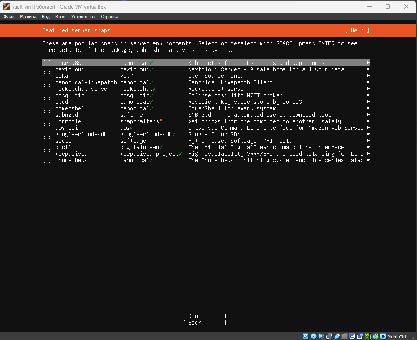The height and width of the screenshot is (340, 417).
Task: Expand details arrow for wormhole row
Action: coord(369,121)
